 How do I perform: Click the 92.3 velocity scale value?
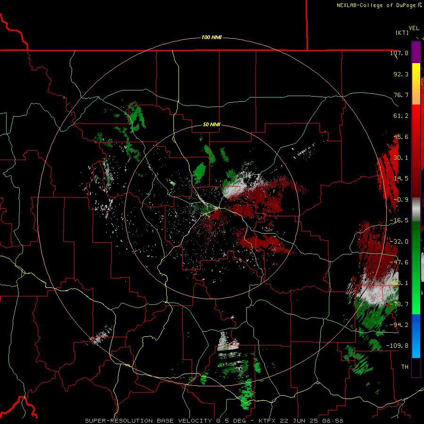[x=401, y=74]
